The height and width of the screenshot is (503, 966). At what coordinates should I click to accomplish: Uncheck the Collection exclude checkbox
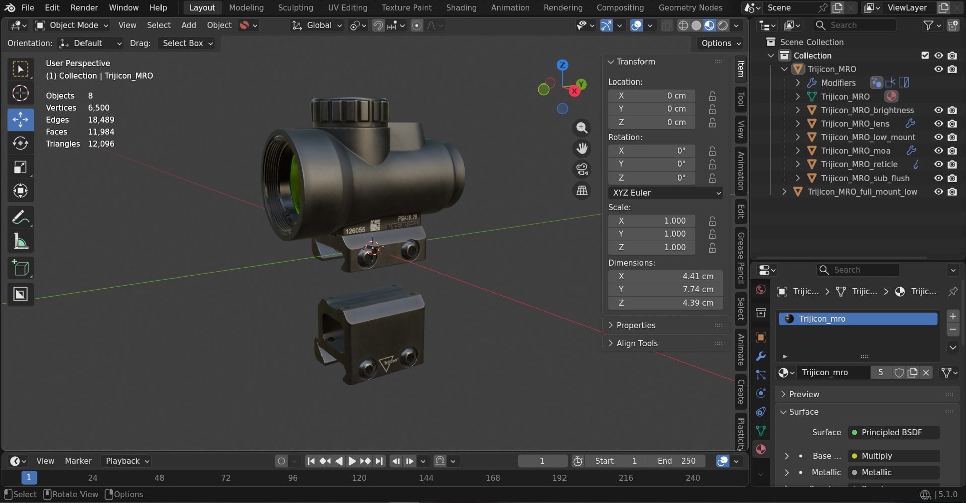pos(925,56)
